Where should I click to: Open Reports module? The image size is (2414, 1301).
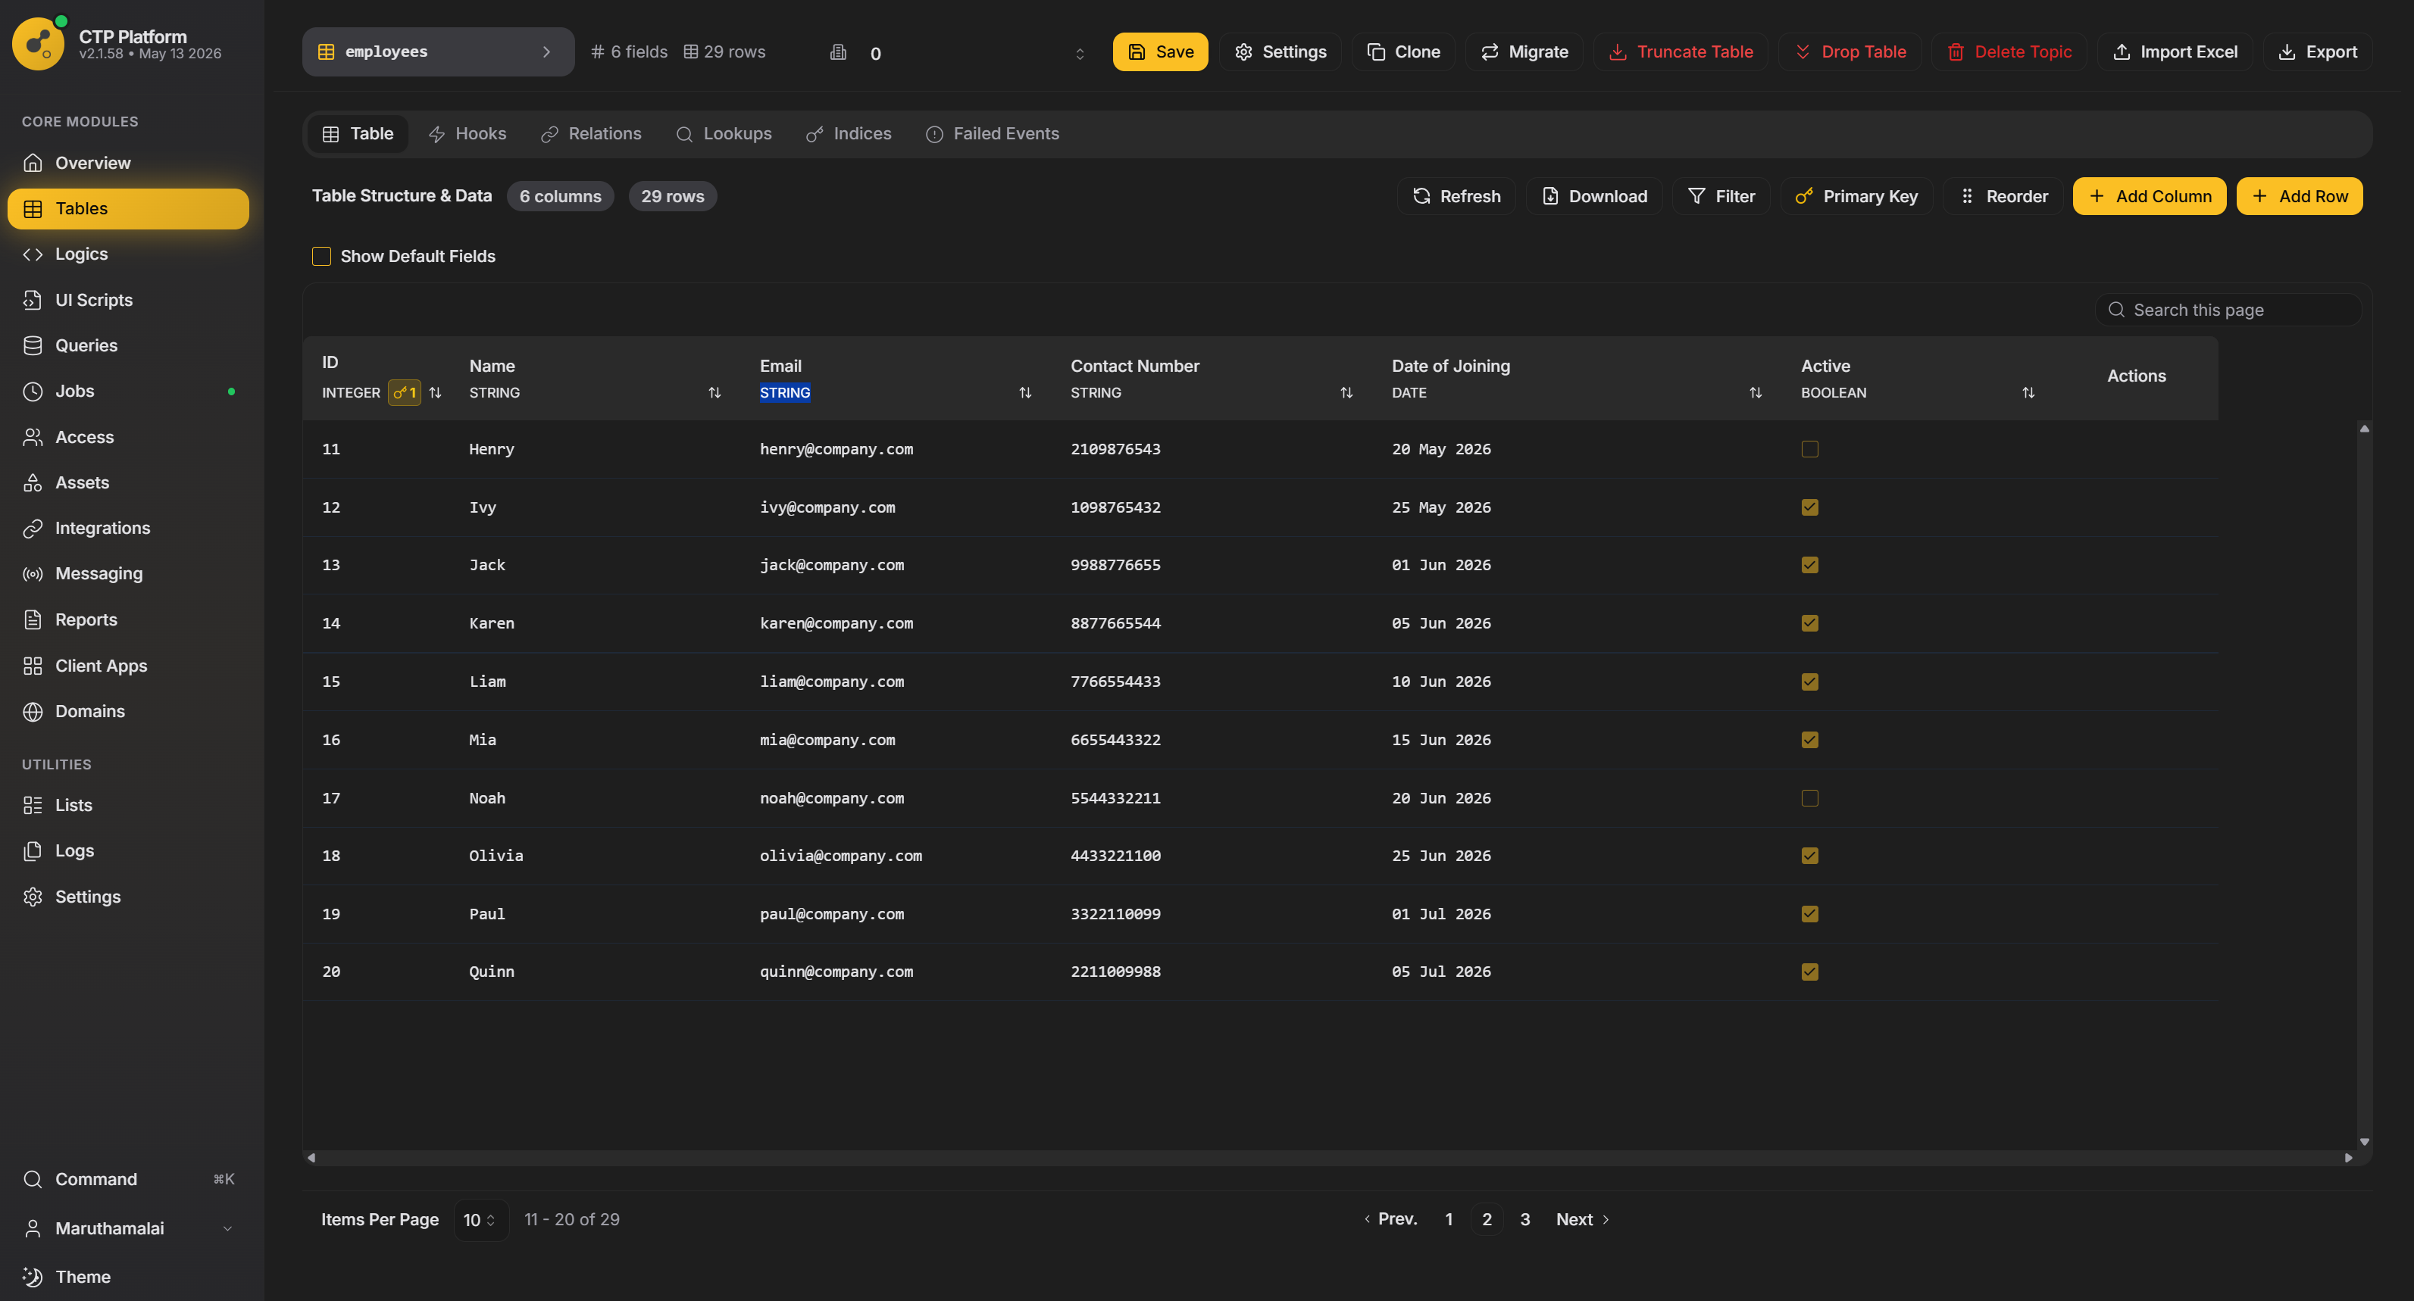[128, 619]
